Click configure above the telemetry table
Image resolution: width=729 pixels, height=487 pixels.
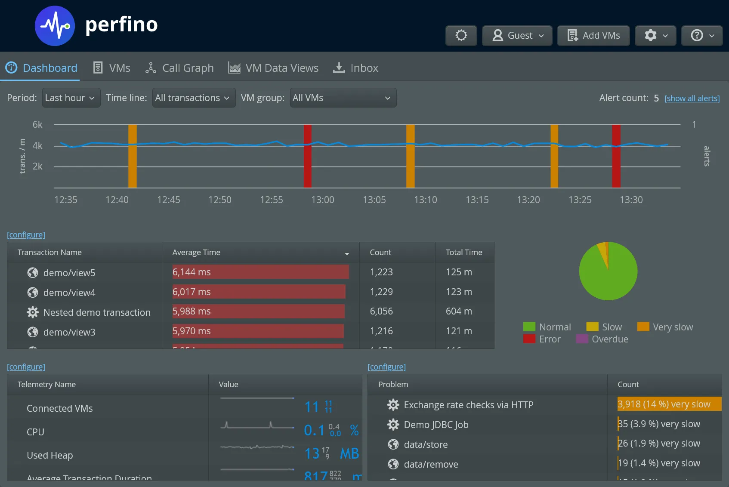(25, 367)
